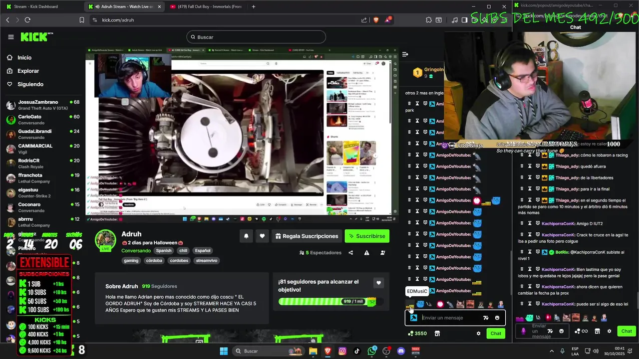Toggle the Brave sidebar panel icon
This screenshot has width=639, height=359.
[x=464, y=20]
